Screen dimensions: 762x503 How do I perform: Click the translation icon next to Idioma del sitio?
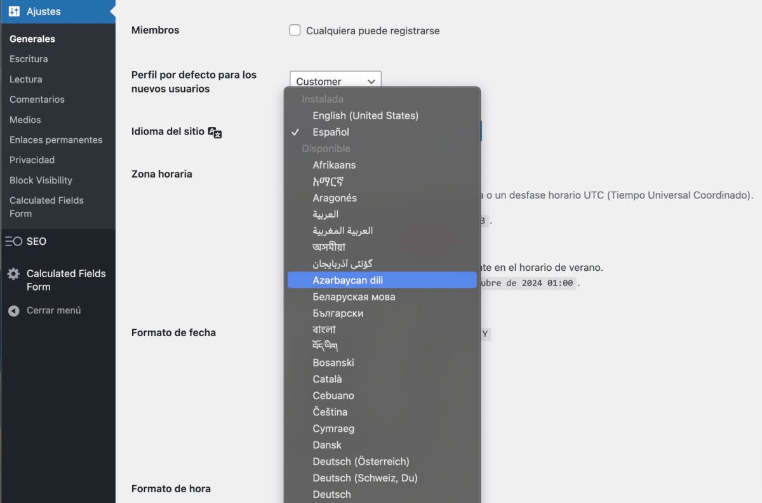pyautogui.click(x=213, y=132)
